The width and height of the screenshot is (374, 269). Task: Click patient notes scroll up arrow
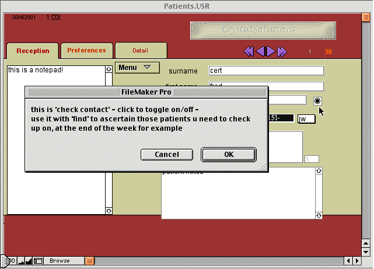point(319,171)
